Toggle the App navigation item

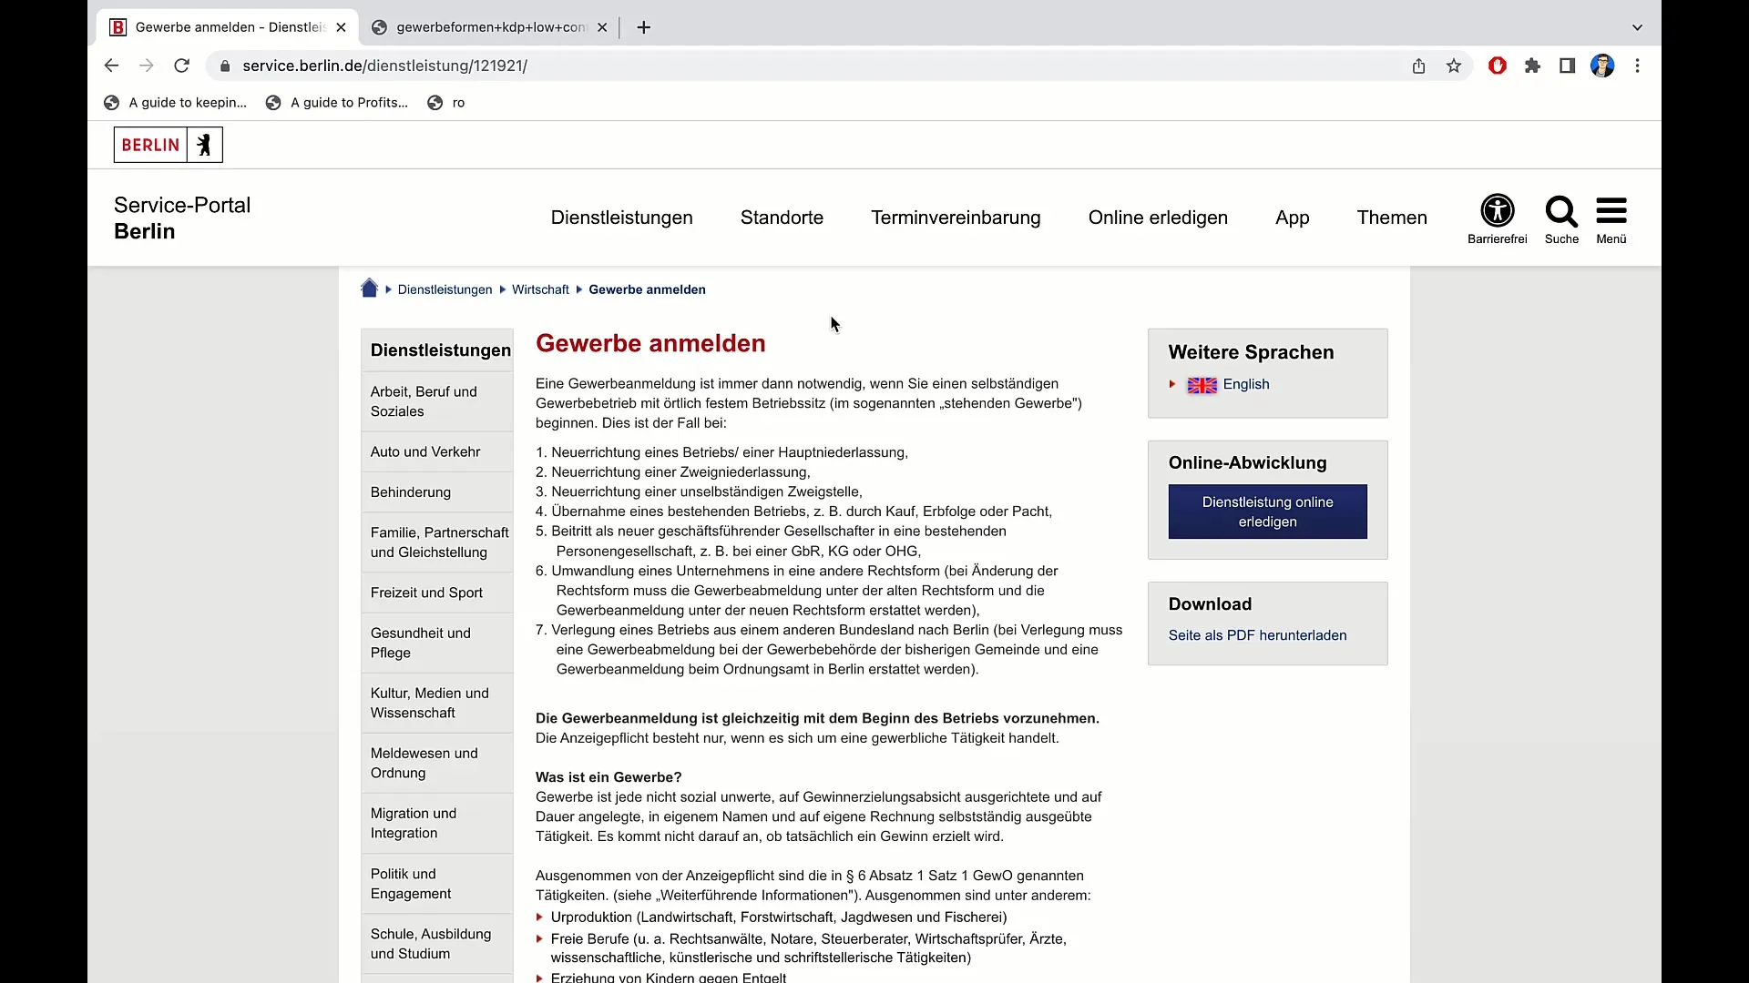(1292, 218)
